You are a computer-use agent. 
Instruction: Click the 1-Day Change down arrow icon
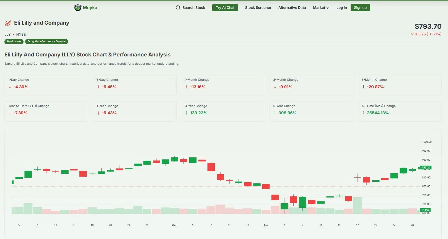10,87
